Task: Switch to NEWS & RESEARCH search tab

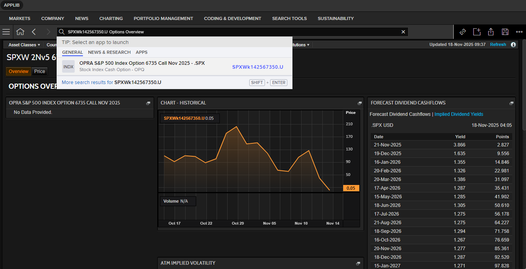Action: pyautogui.click(x=109, y=52)
